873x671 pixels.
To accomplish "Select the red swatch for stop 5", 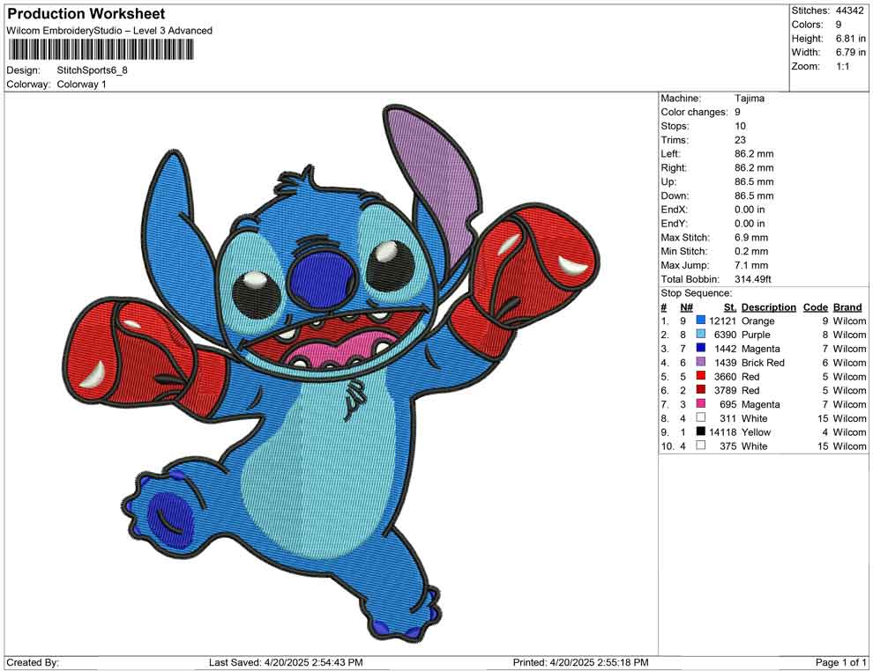I will pos(700,376).
